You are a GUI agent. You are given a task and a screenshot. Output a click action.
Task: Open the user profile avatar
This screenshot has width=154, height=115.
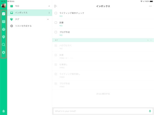pyautogui.click(x=4, y=6)
